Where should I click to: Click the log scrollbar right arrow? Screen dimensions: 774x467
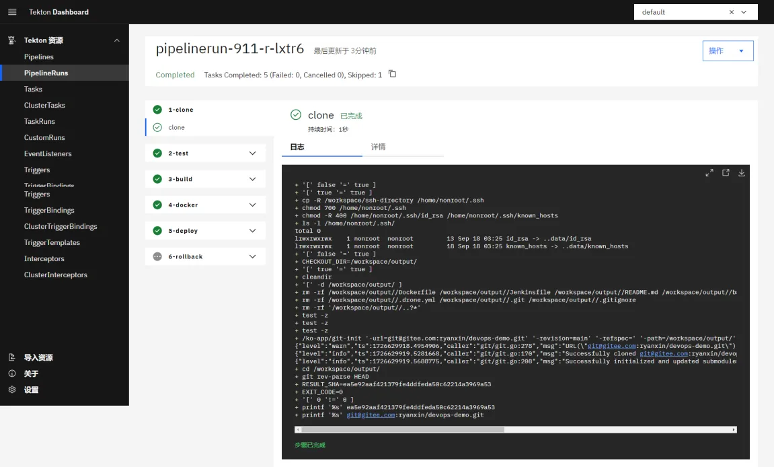pos(734,429)
